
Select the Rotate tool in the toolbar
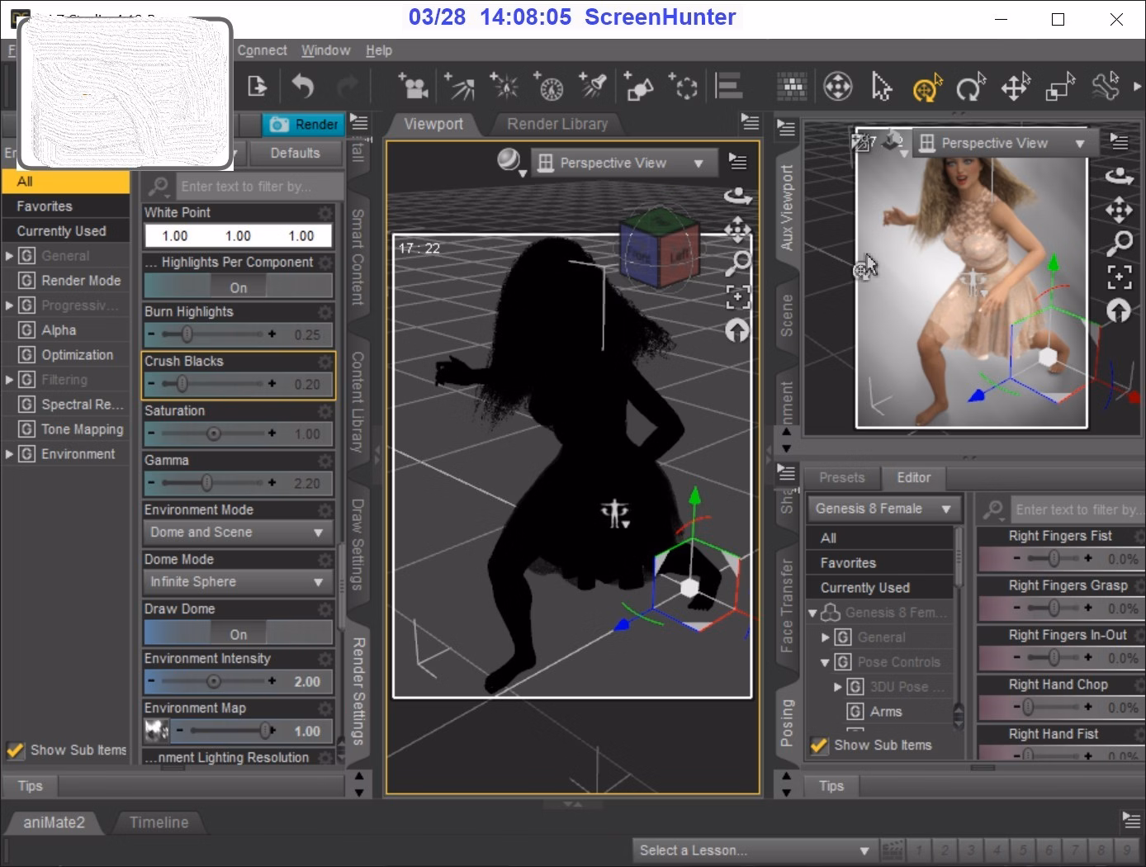[x=971, y=87]
